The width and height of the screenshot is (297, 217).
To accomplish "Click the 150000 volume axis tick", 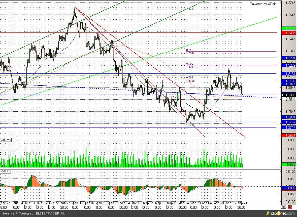I will [x=290, y=140].
